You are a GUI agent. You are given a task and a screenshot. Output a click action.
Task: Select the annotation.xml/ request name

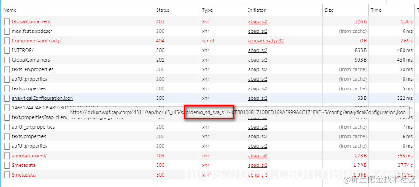[x=30, y=156]
